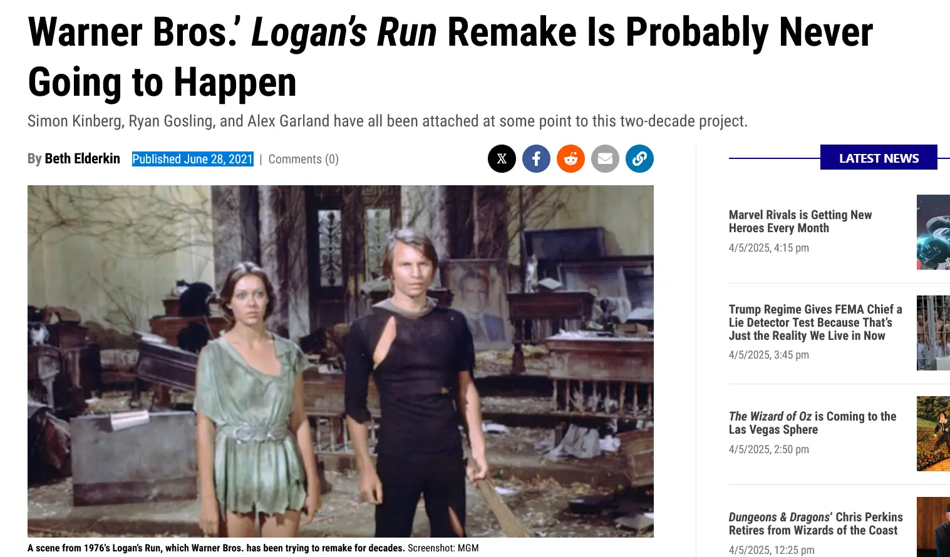
Task: Open Chris Perkins Retires article
Action: (x=815, y=524)
